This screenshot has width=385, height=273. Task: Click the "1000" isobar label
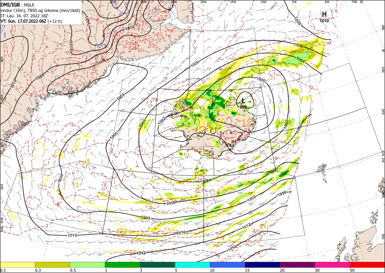pyautogui.click(x=261, y=79)
